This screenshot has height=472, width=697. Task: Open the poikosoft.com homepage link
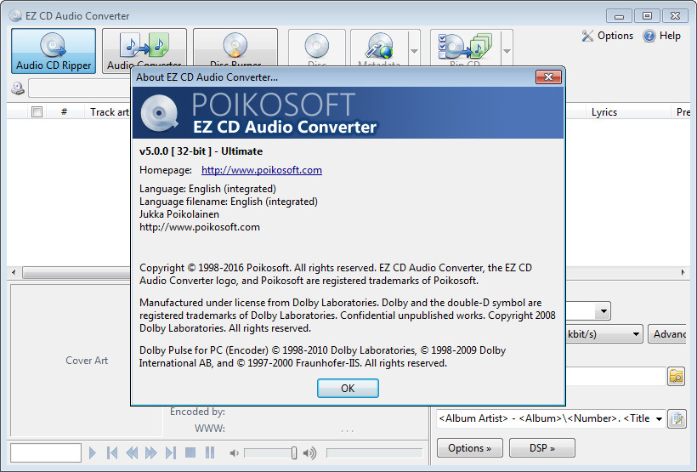[x=261, y=170]
